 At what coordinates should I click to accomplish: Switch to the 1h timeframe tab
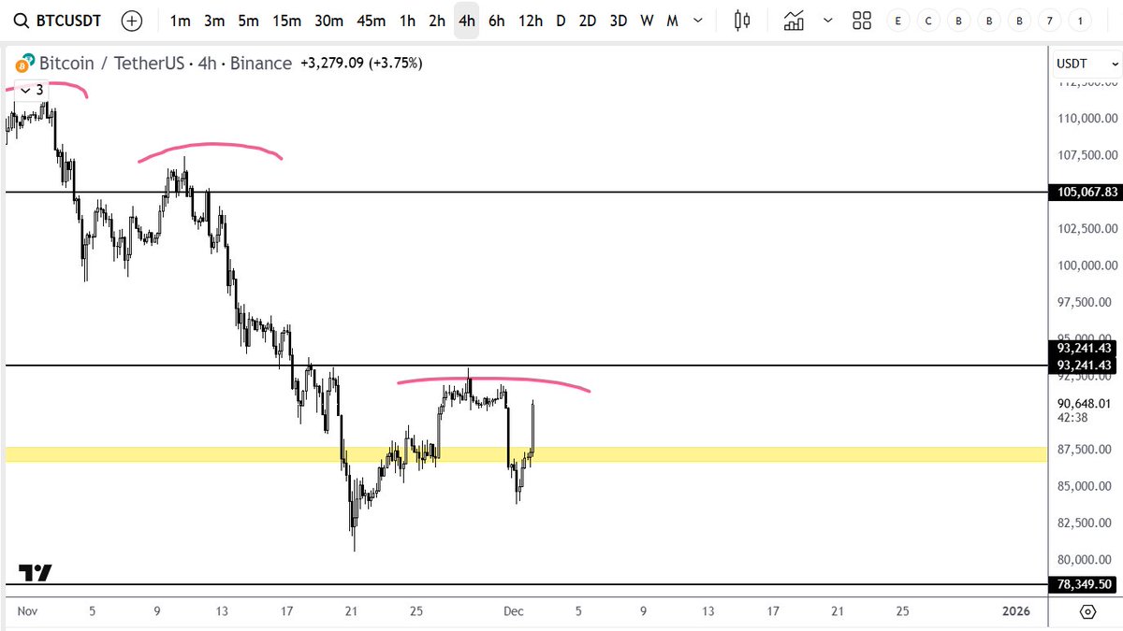406,20
